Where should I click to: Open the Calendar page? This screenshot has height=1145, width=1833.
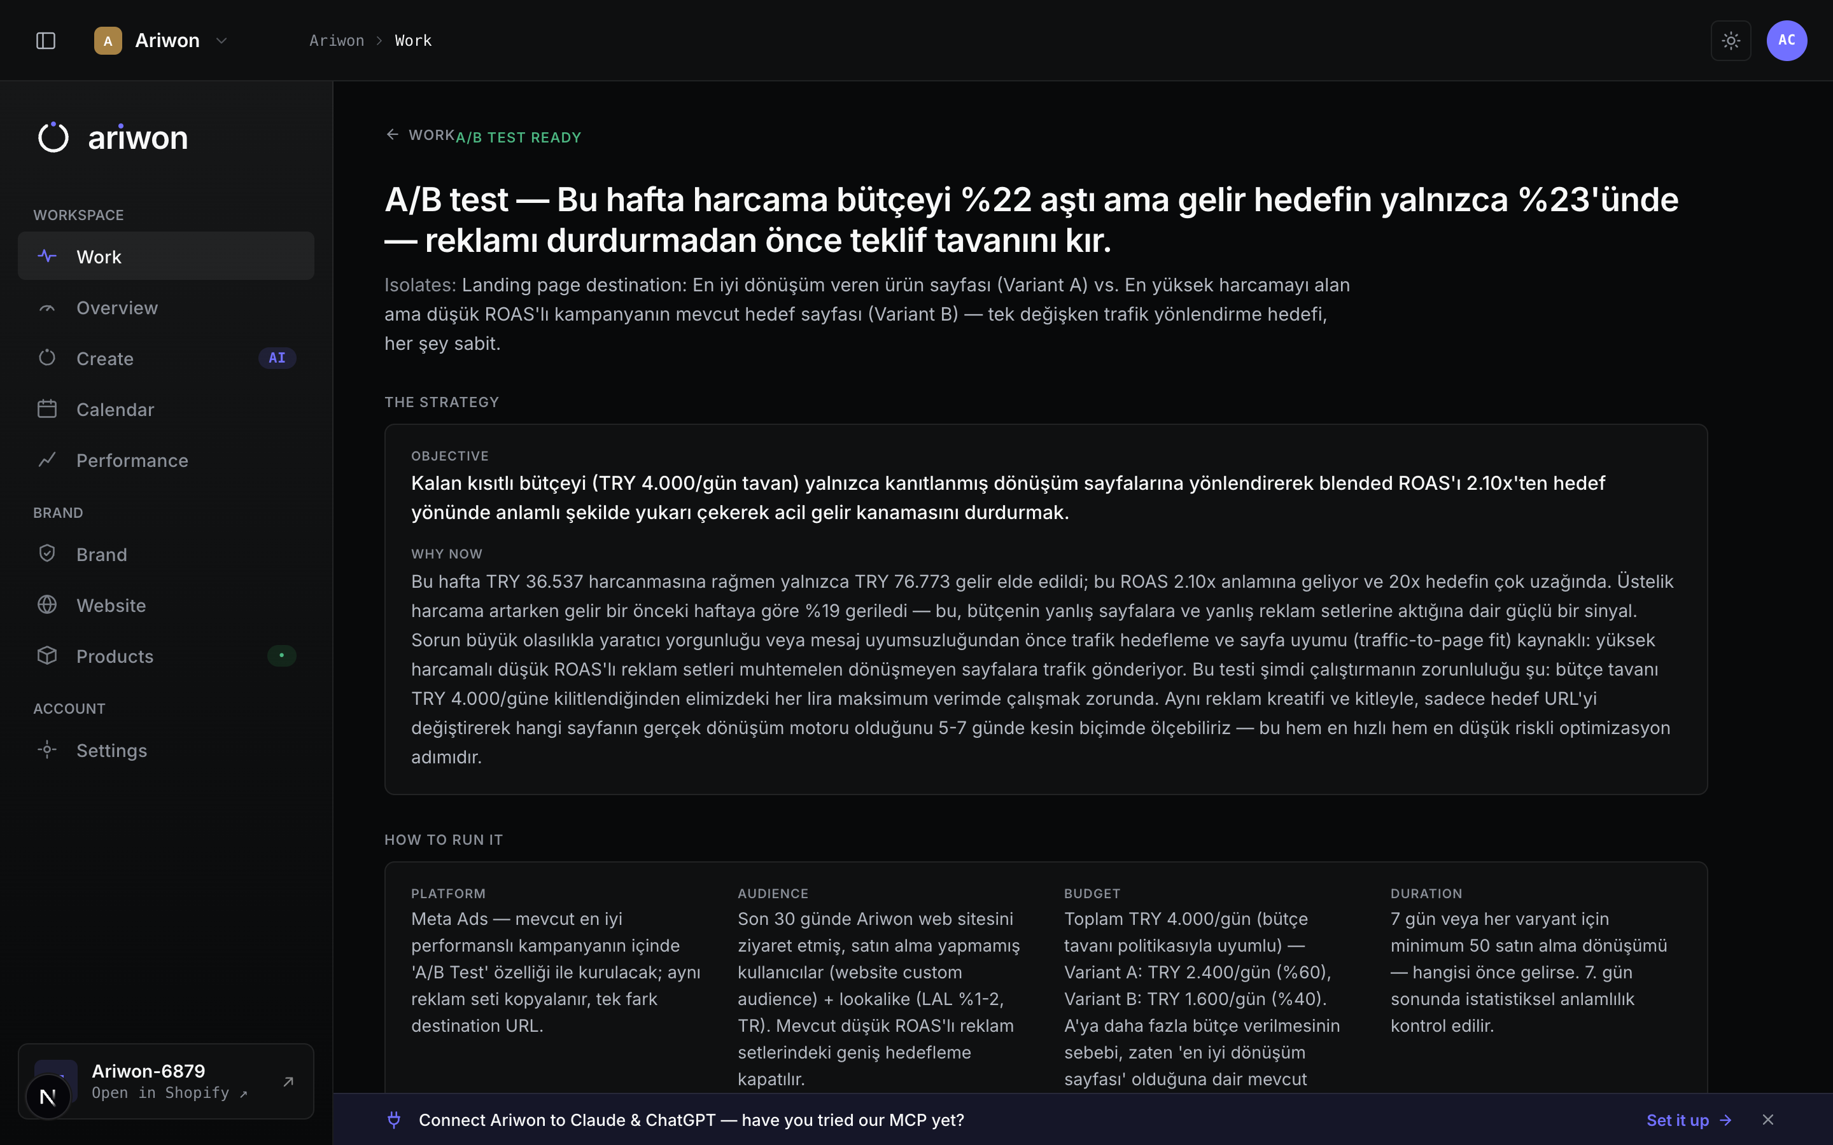coord(166,409)
